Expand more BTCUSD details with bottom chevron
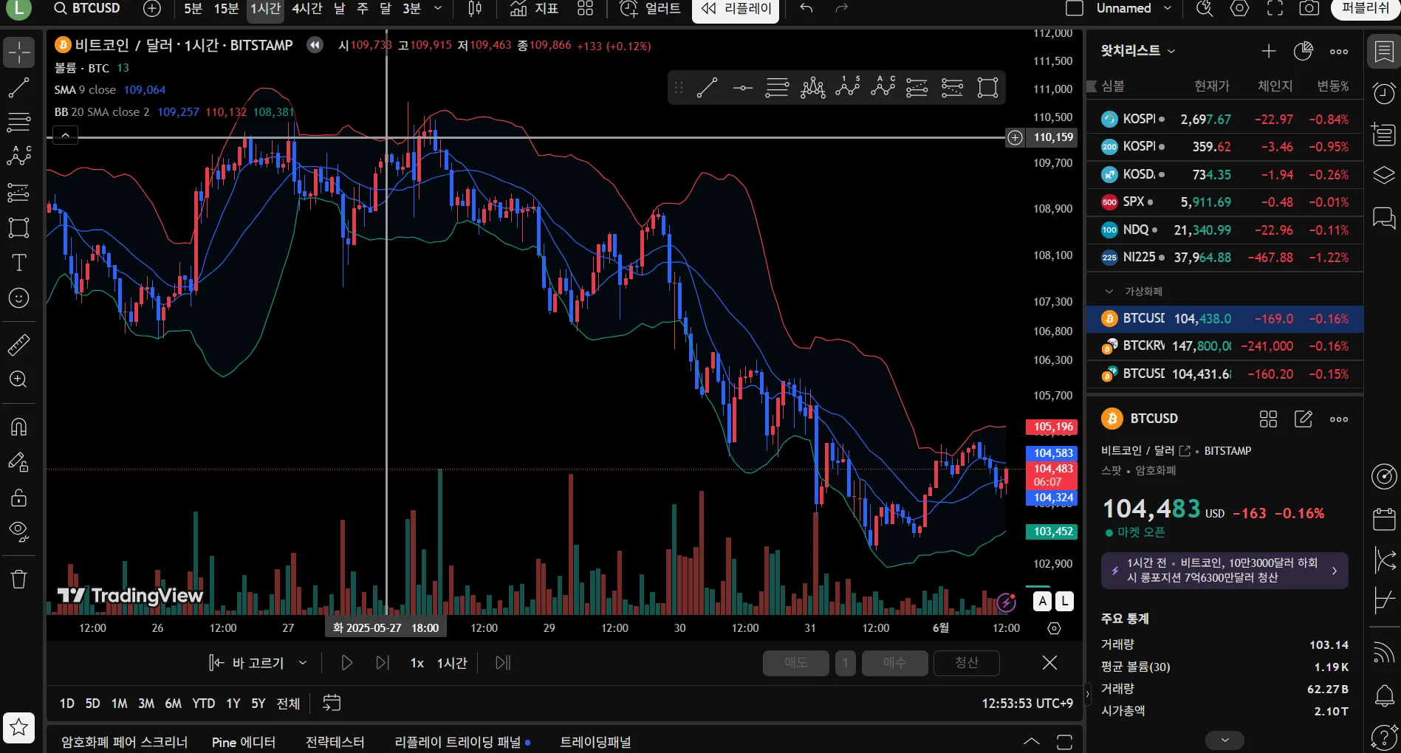This screenshot has height=753, width=1401. (1224, 740)
